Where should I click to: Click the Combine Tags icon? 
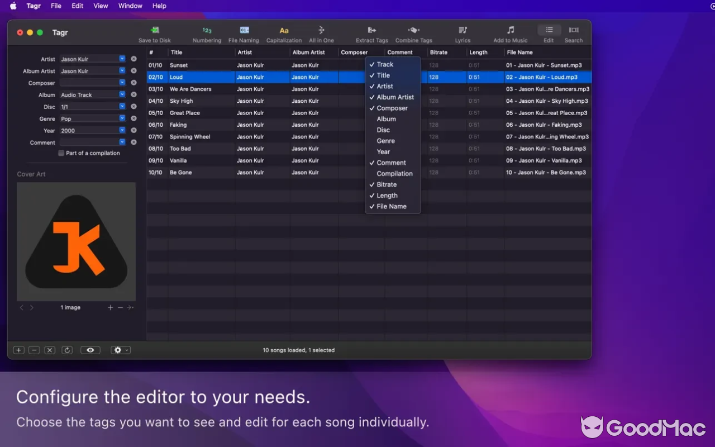413,31
